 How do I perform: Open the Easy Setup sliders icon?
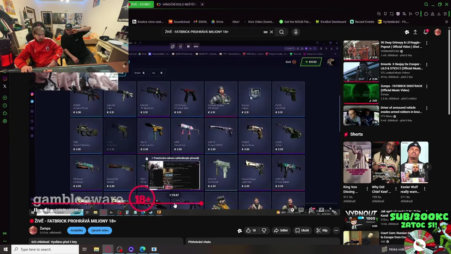pos(446,14)
